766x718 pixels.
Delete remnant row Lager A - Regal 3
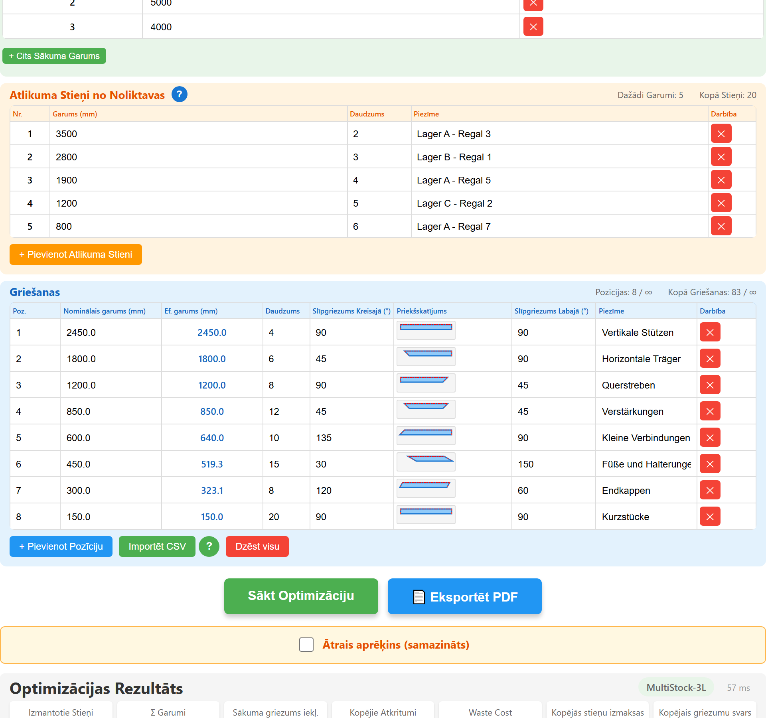coord(721,134)
